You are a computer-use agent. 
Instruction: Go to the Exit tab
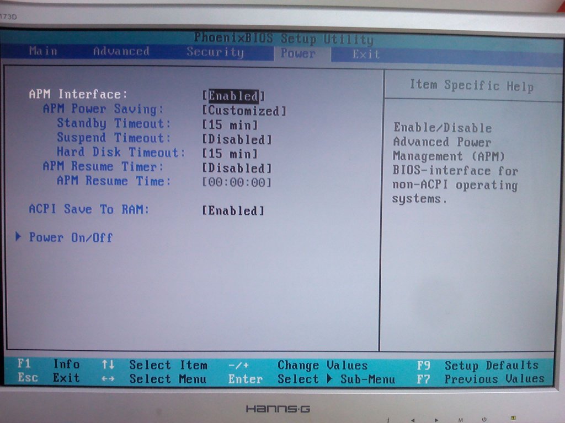pyautogui.click(x=366, y=55)
